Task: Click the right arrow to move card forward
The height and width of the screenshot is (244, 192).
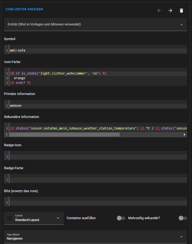Action: (x=170, y=11)
